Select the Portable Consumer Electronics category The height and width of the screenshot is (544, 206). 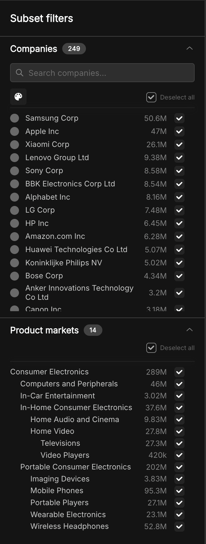[x=76, y=467]
